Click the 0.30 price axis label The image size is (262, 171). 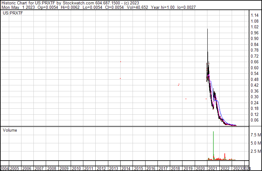point(255,97)
